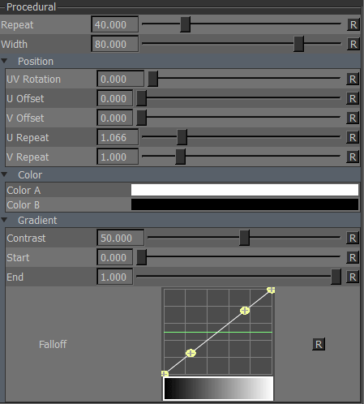Click the U Repeat field showing 1.066

(118, 138)
